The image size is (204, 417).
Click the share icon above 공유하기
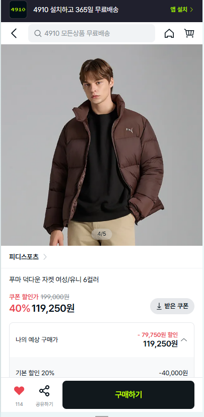tap(44, 391)
